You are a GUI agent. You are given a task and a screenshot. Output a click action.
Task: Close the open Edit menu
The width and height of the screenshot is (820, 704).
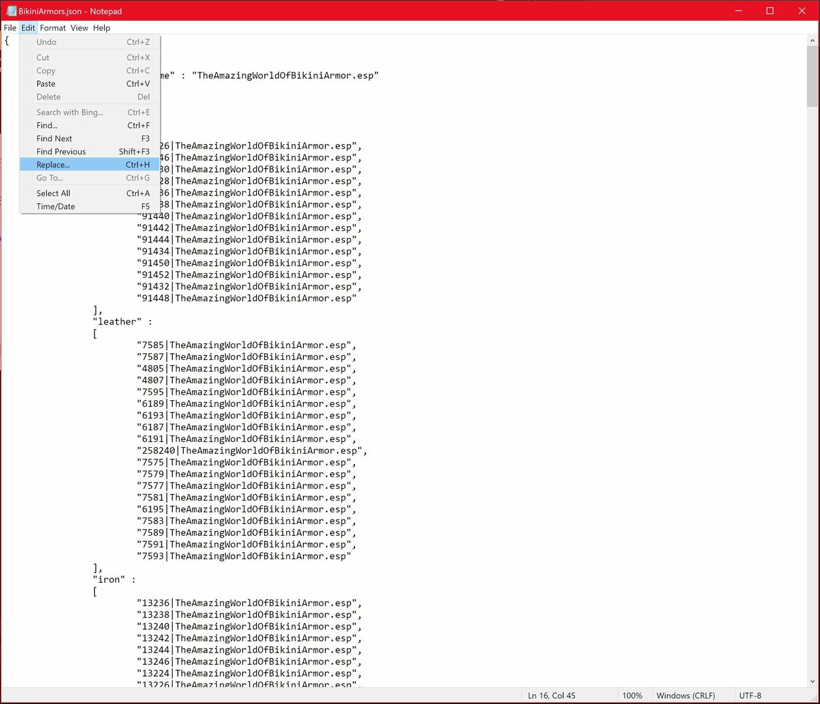(28, 28)
